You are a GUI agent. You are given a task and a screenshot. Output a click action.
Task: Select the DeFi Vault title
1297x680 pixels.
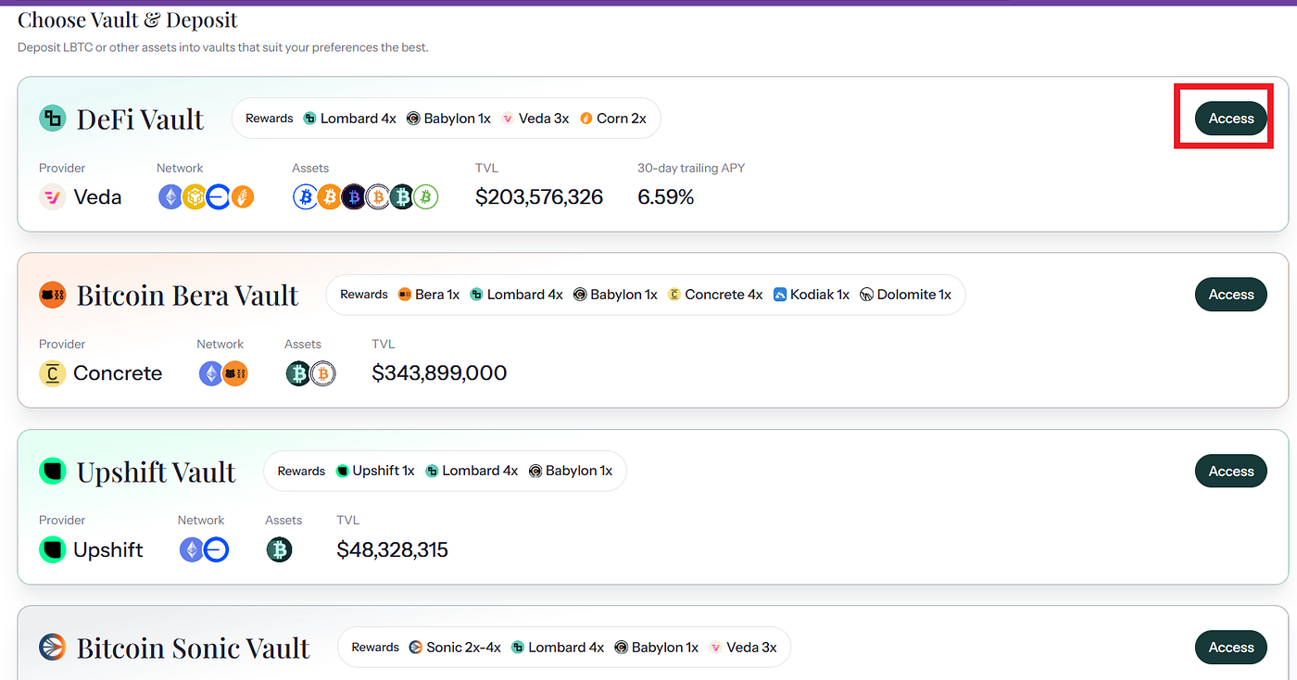(x=140, y=119)
